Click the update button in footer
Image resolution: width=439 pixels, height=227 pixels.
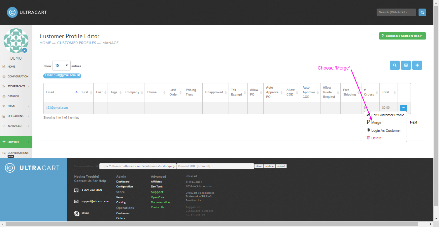tap(270, 166)
